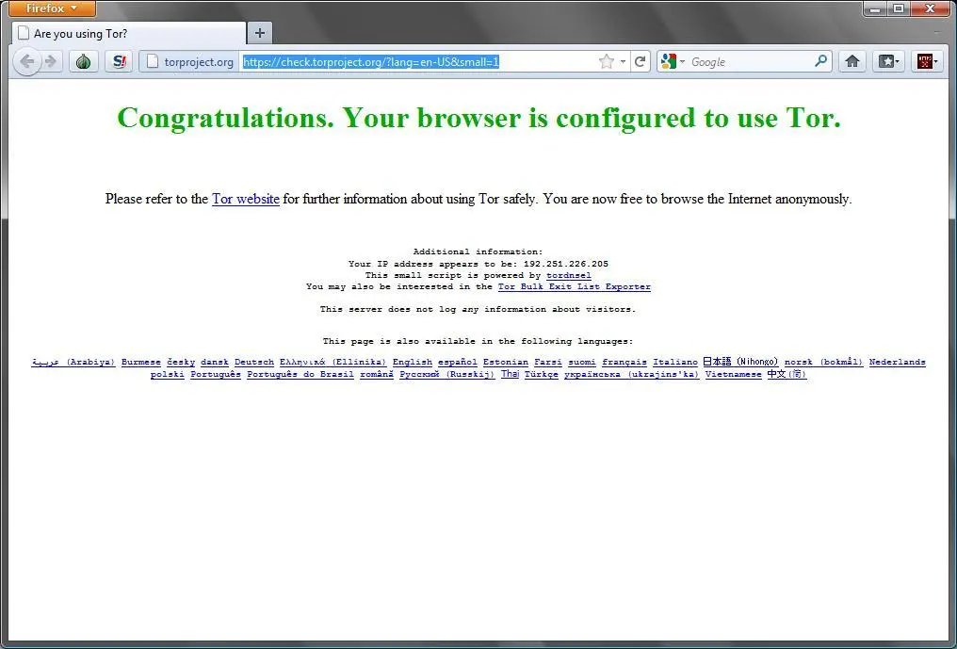The image size is (957, 649).
Task: Follow the tordnsel link
Action: tap(569, 276)
